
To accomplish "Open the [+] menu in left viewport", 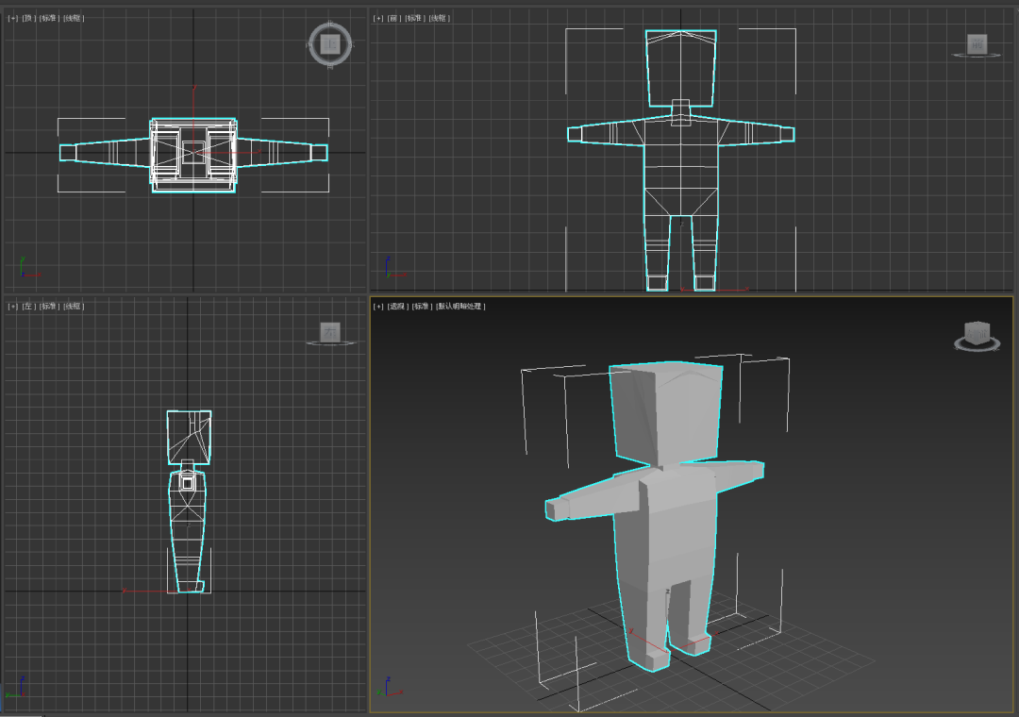I will tap(12, 307).
